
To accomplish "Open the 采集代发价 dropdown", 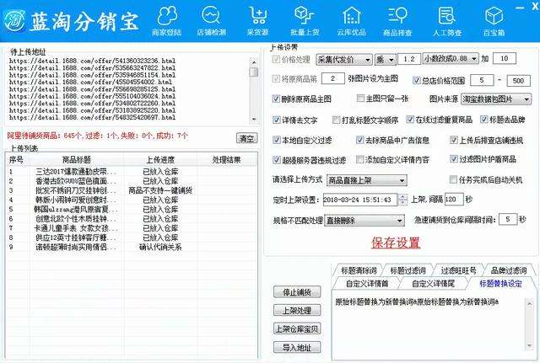I will pos(343,60).
